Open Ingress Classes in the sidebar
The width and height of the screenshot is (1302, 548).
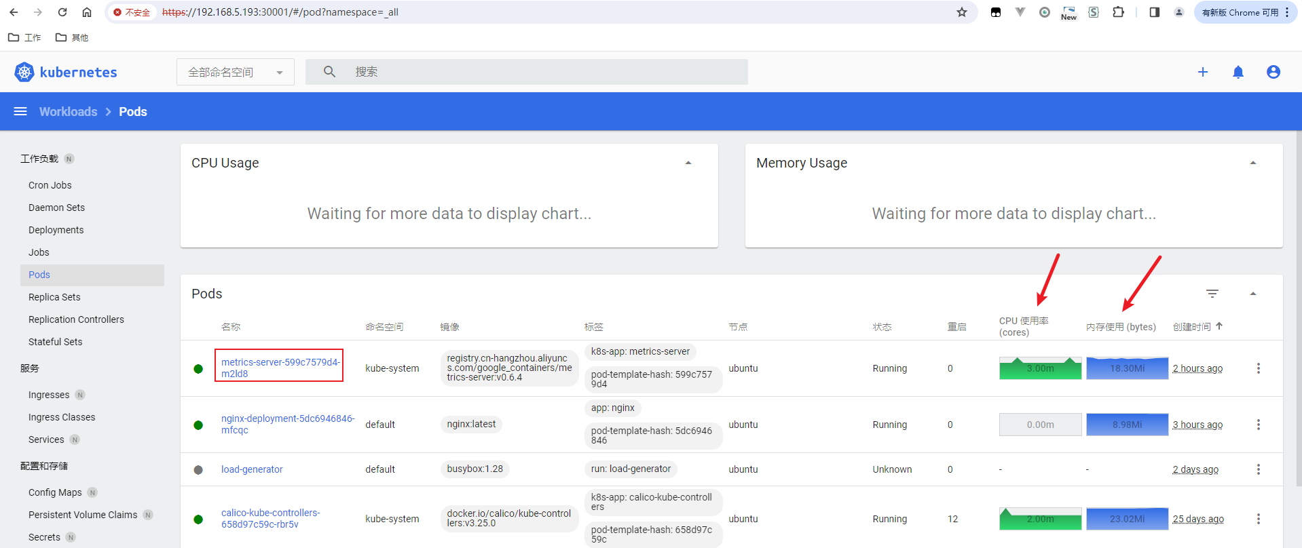click(62, 417)
